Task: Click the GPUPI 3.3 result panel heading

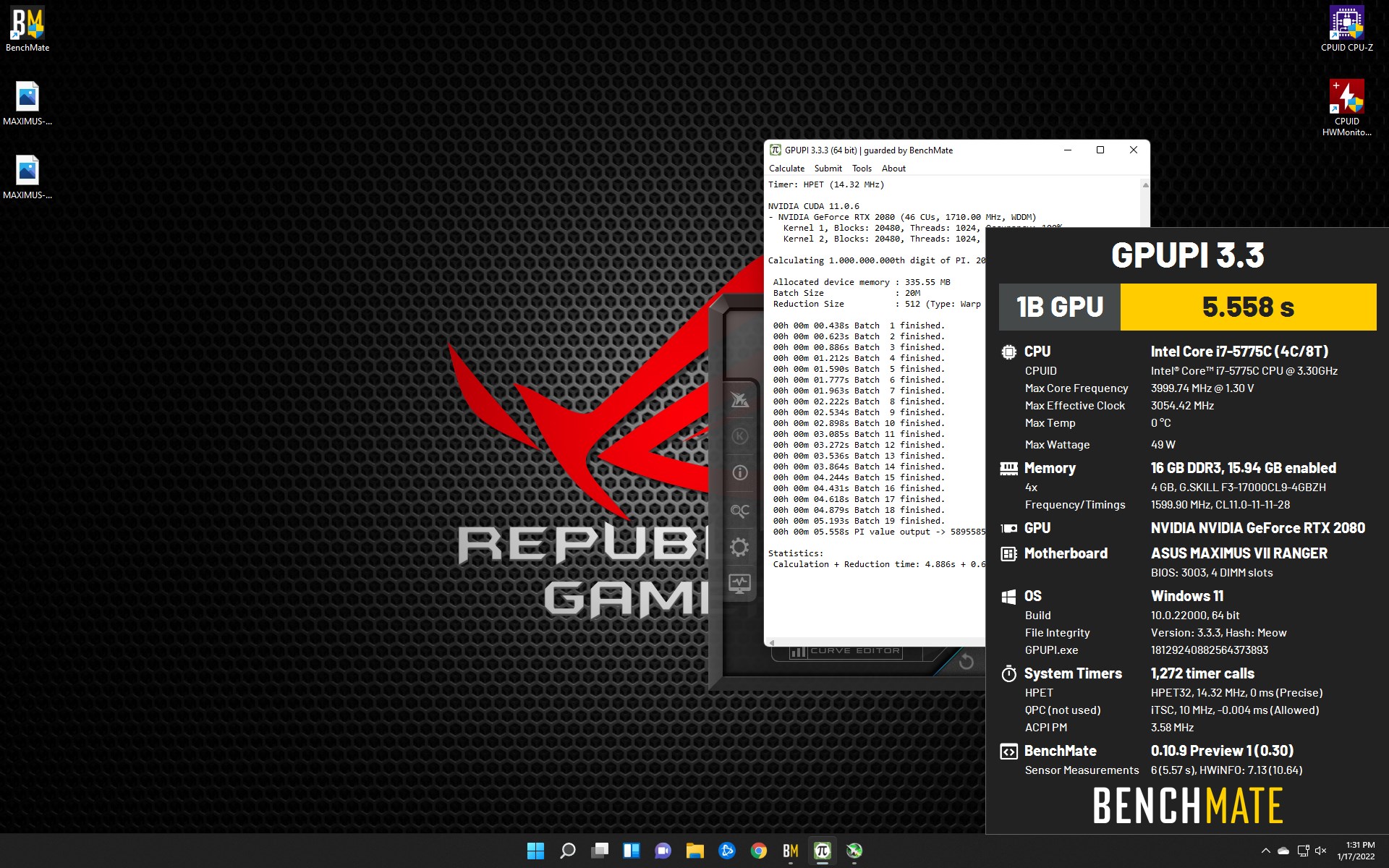Action: [1187, 255]
